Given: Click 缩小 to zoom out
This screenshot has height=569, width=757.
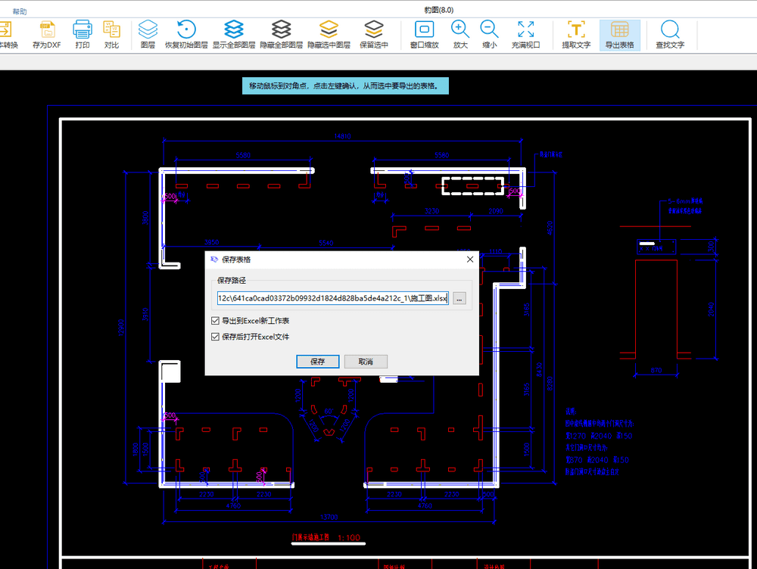Looking at the screenshot, I should click(x=489, y=33).
